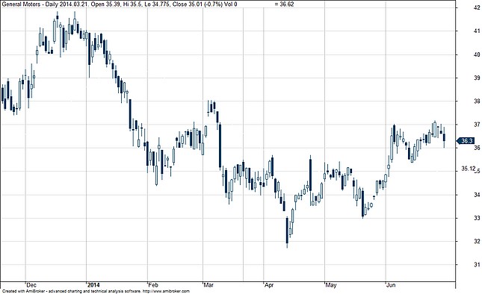This screenshot has height=294, width=482.
Task: Click the 'Open 35.39' header value
Action: click(x=105, y=4)
